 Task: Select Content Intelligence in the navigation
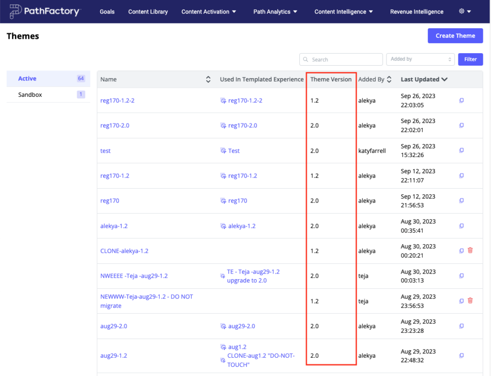343,11
